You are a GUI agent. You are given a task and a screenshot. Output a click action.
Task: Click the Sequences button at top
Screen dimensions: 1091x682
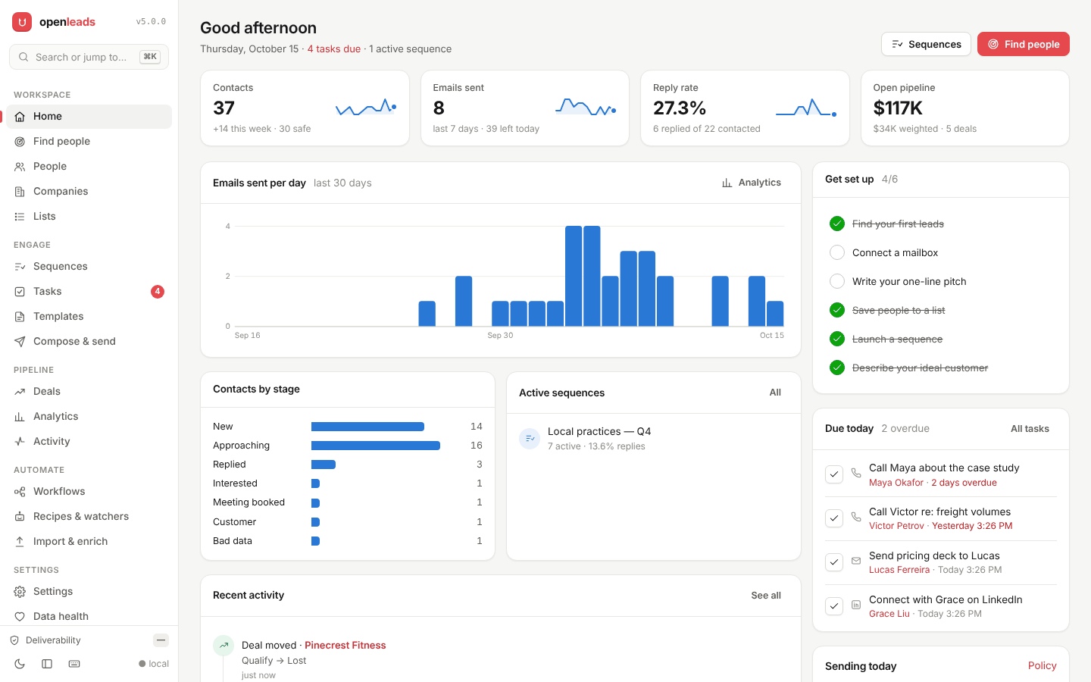coord(926,44)
